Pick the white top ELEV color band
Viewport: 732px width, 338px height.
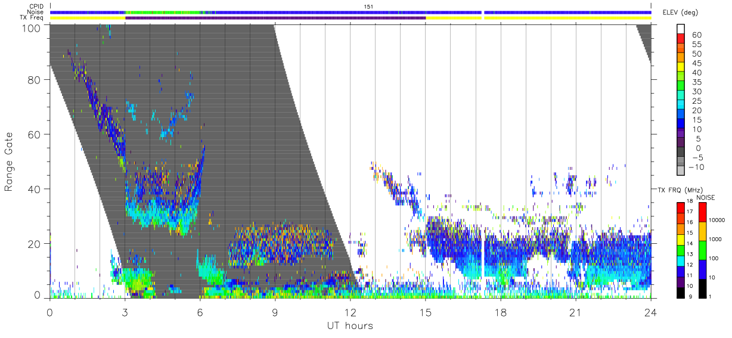point(681,29)
